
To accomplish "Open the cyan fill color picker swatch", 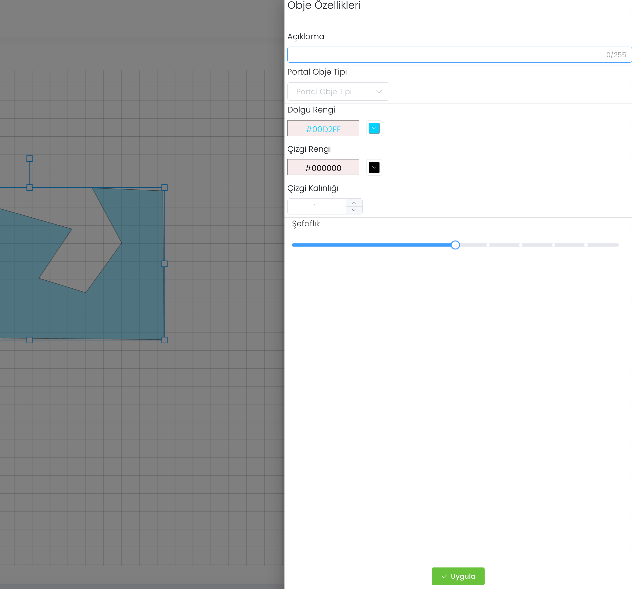I will [x=374, y=128].
